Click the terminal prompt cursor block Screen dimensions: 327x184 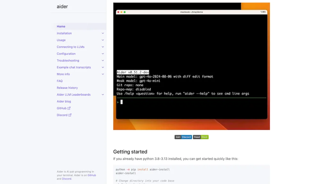point(122,102)
